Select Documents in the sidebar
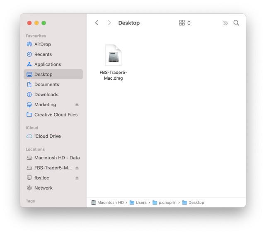Viewport: 266px width, 234px height. 46,85
